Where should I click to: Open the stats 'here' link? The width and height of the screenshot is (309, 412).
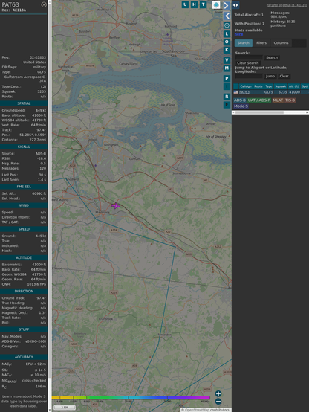coord(238,34)
